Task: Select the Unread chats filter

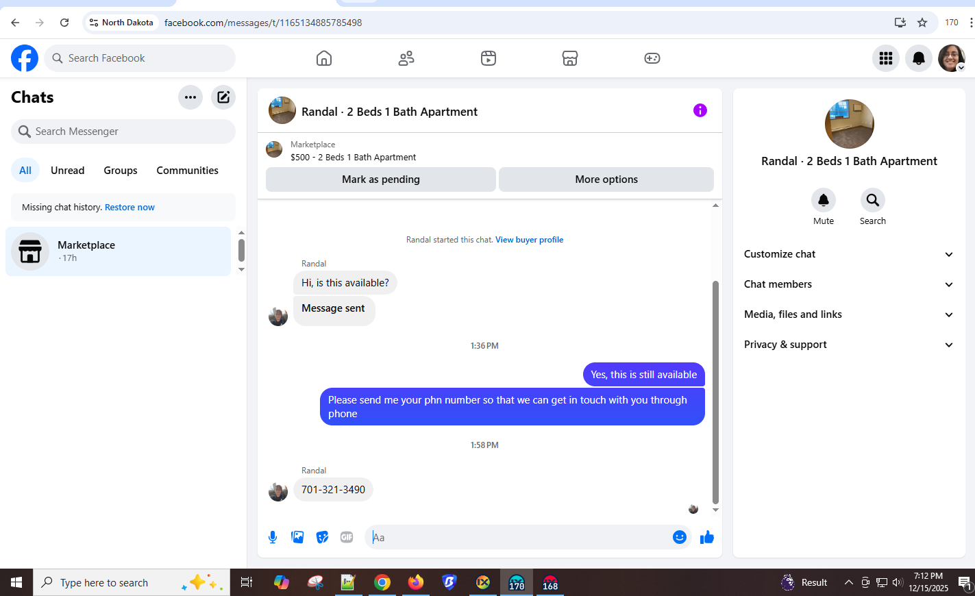Action: 68,171
